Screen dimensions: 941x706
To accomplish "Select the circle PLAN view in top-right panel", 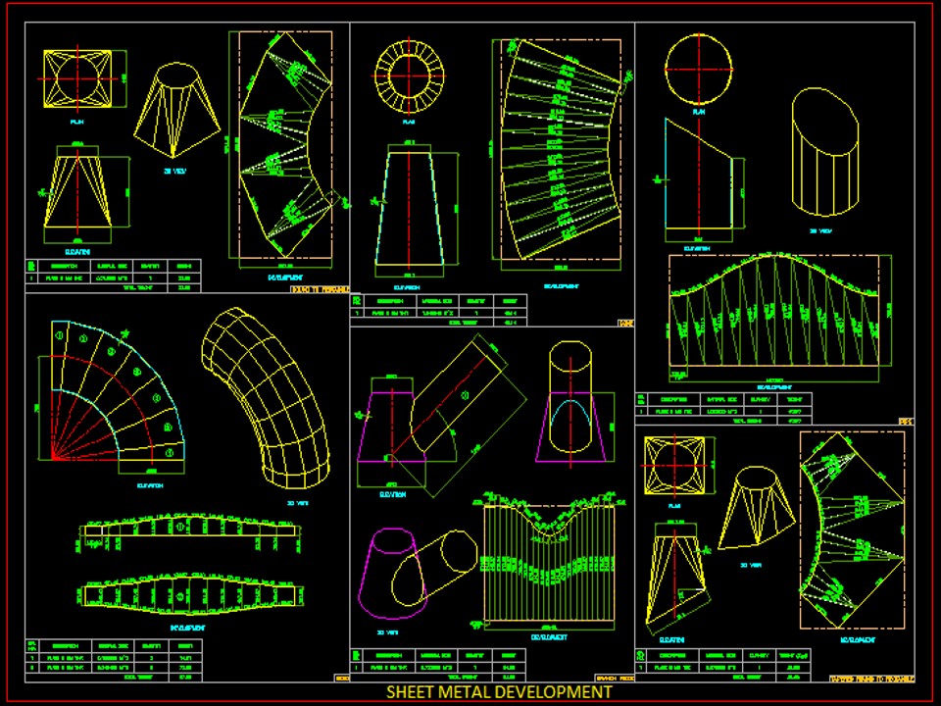I will pos(698,69).
